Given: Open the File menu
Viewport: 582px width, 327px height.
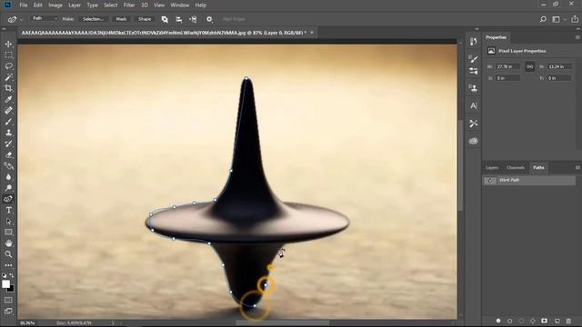Looking at the screenshot, I should 24,5.
